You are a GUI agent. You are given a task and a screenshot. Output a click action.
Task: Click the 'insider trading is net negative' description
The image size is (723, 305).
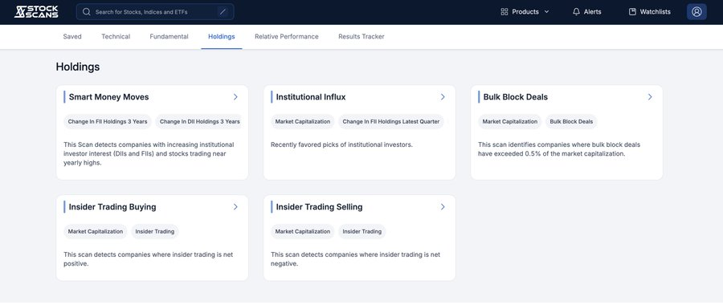tap(356, 259)
